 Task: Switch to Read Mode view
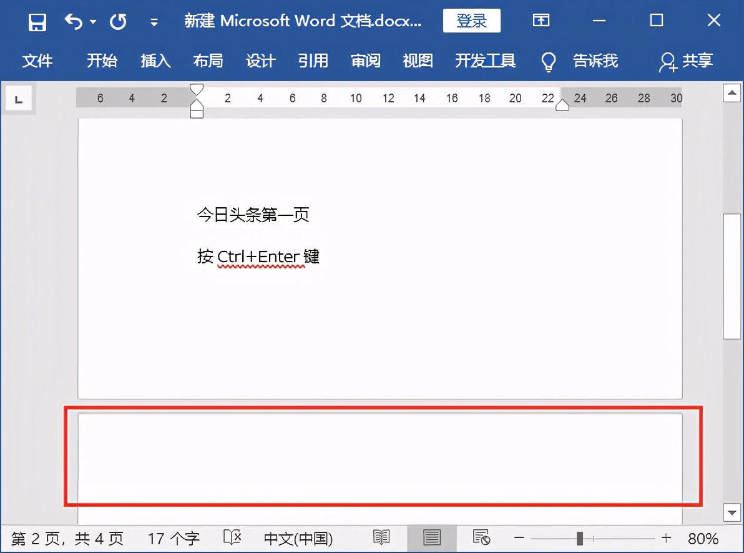(381, 538)
